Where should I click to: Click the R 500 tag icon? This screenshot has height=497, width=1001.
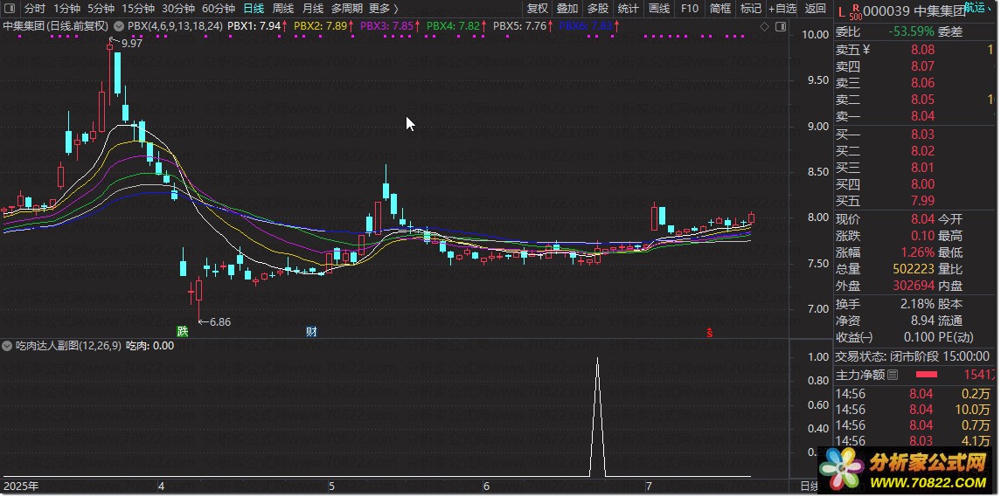point(856,10)
